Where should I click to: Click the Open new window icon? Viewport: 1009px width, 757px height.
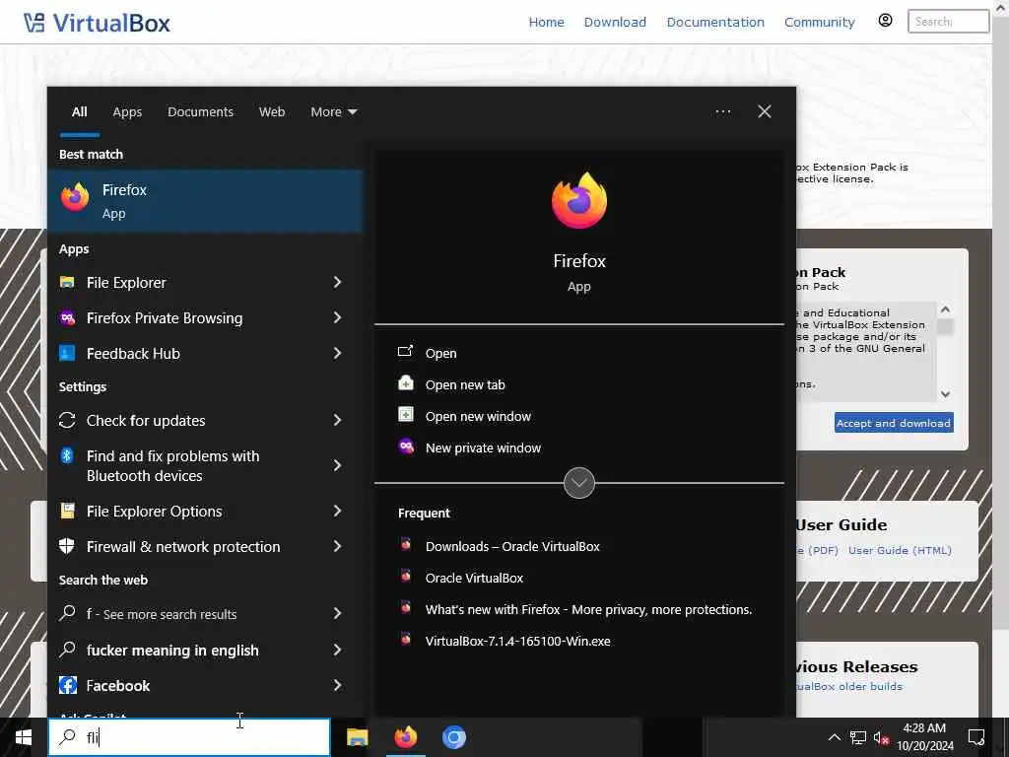pos(405,415)
